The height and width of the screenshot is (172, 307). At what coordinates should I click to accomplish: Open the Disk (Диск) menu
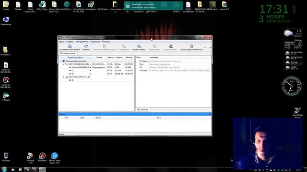coord(61,42)
